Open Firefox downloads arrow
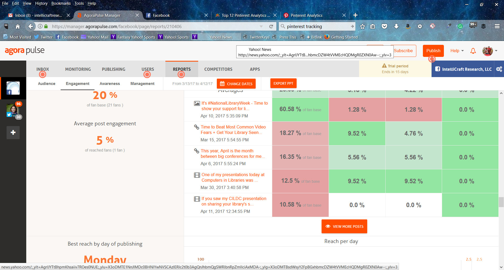The image size is (504, 270). (x=396, y=26)
